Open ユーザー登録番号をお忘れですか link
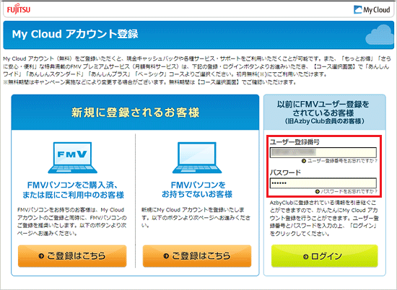The height and width of the screenshot is (290, 397). [342, 161]
